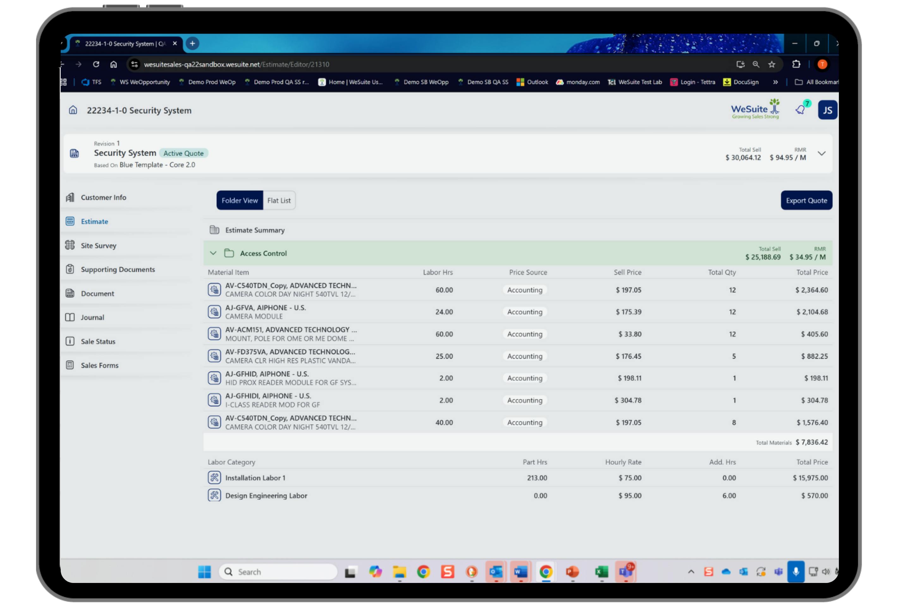The image size is (910, 607).
Task: Click the Access Control folder icon
Action: 229,253
